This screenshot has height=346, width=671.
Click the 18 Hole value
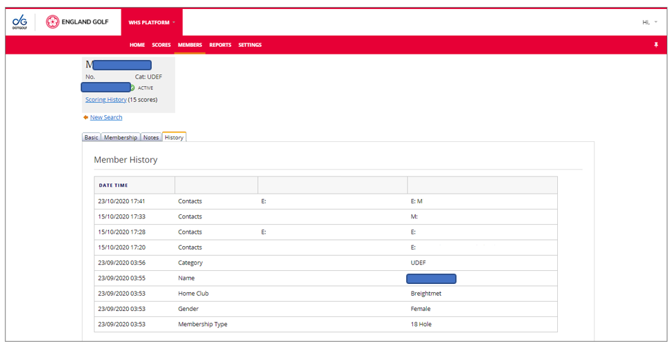coord(421,324)
